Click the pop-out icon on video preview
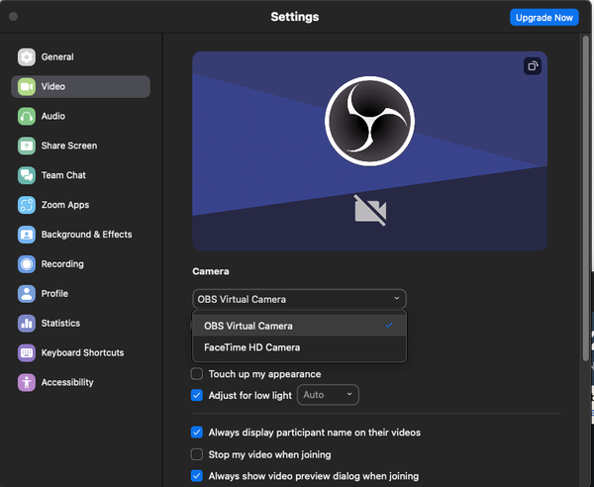The image size is (594, 487). (x=532, y=66)
